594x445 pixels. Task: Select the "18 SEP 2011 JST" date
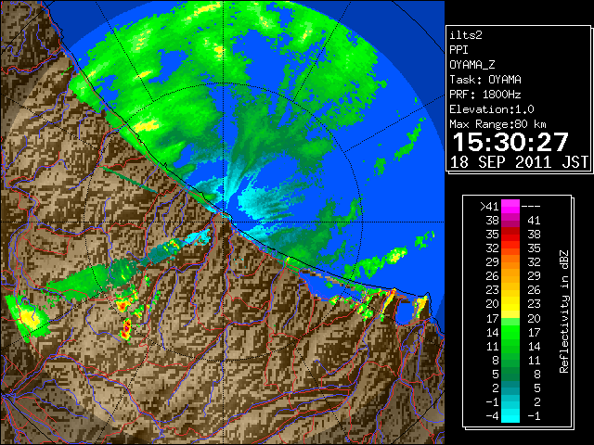(x=519, y=162)
